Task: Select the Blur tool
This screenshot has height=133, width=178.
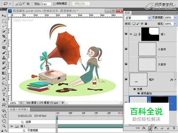Action: tap(4, 78)
